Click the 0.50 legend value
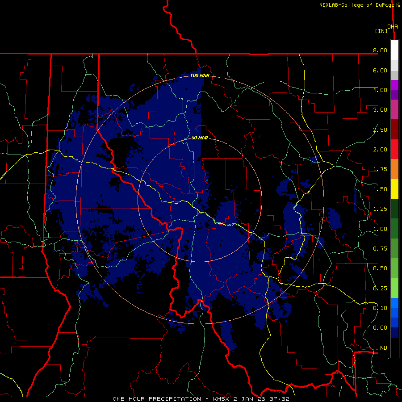This screenshot has height=402, width=402. click(x=380, y=268)
